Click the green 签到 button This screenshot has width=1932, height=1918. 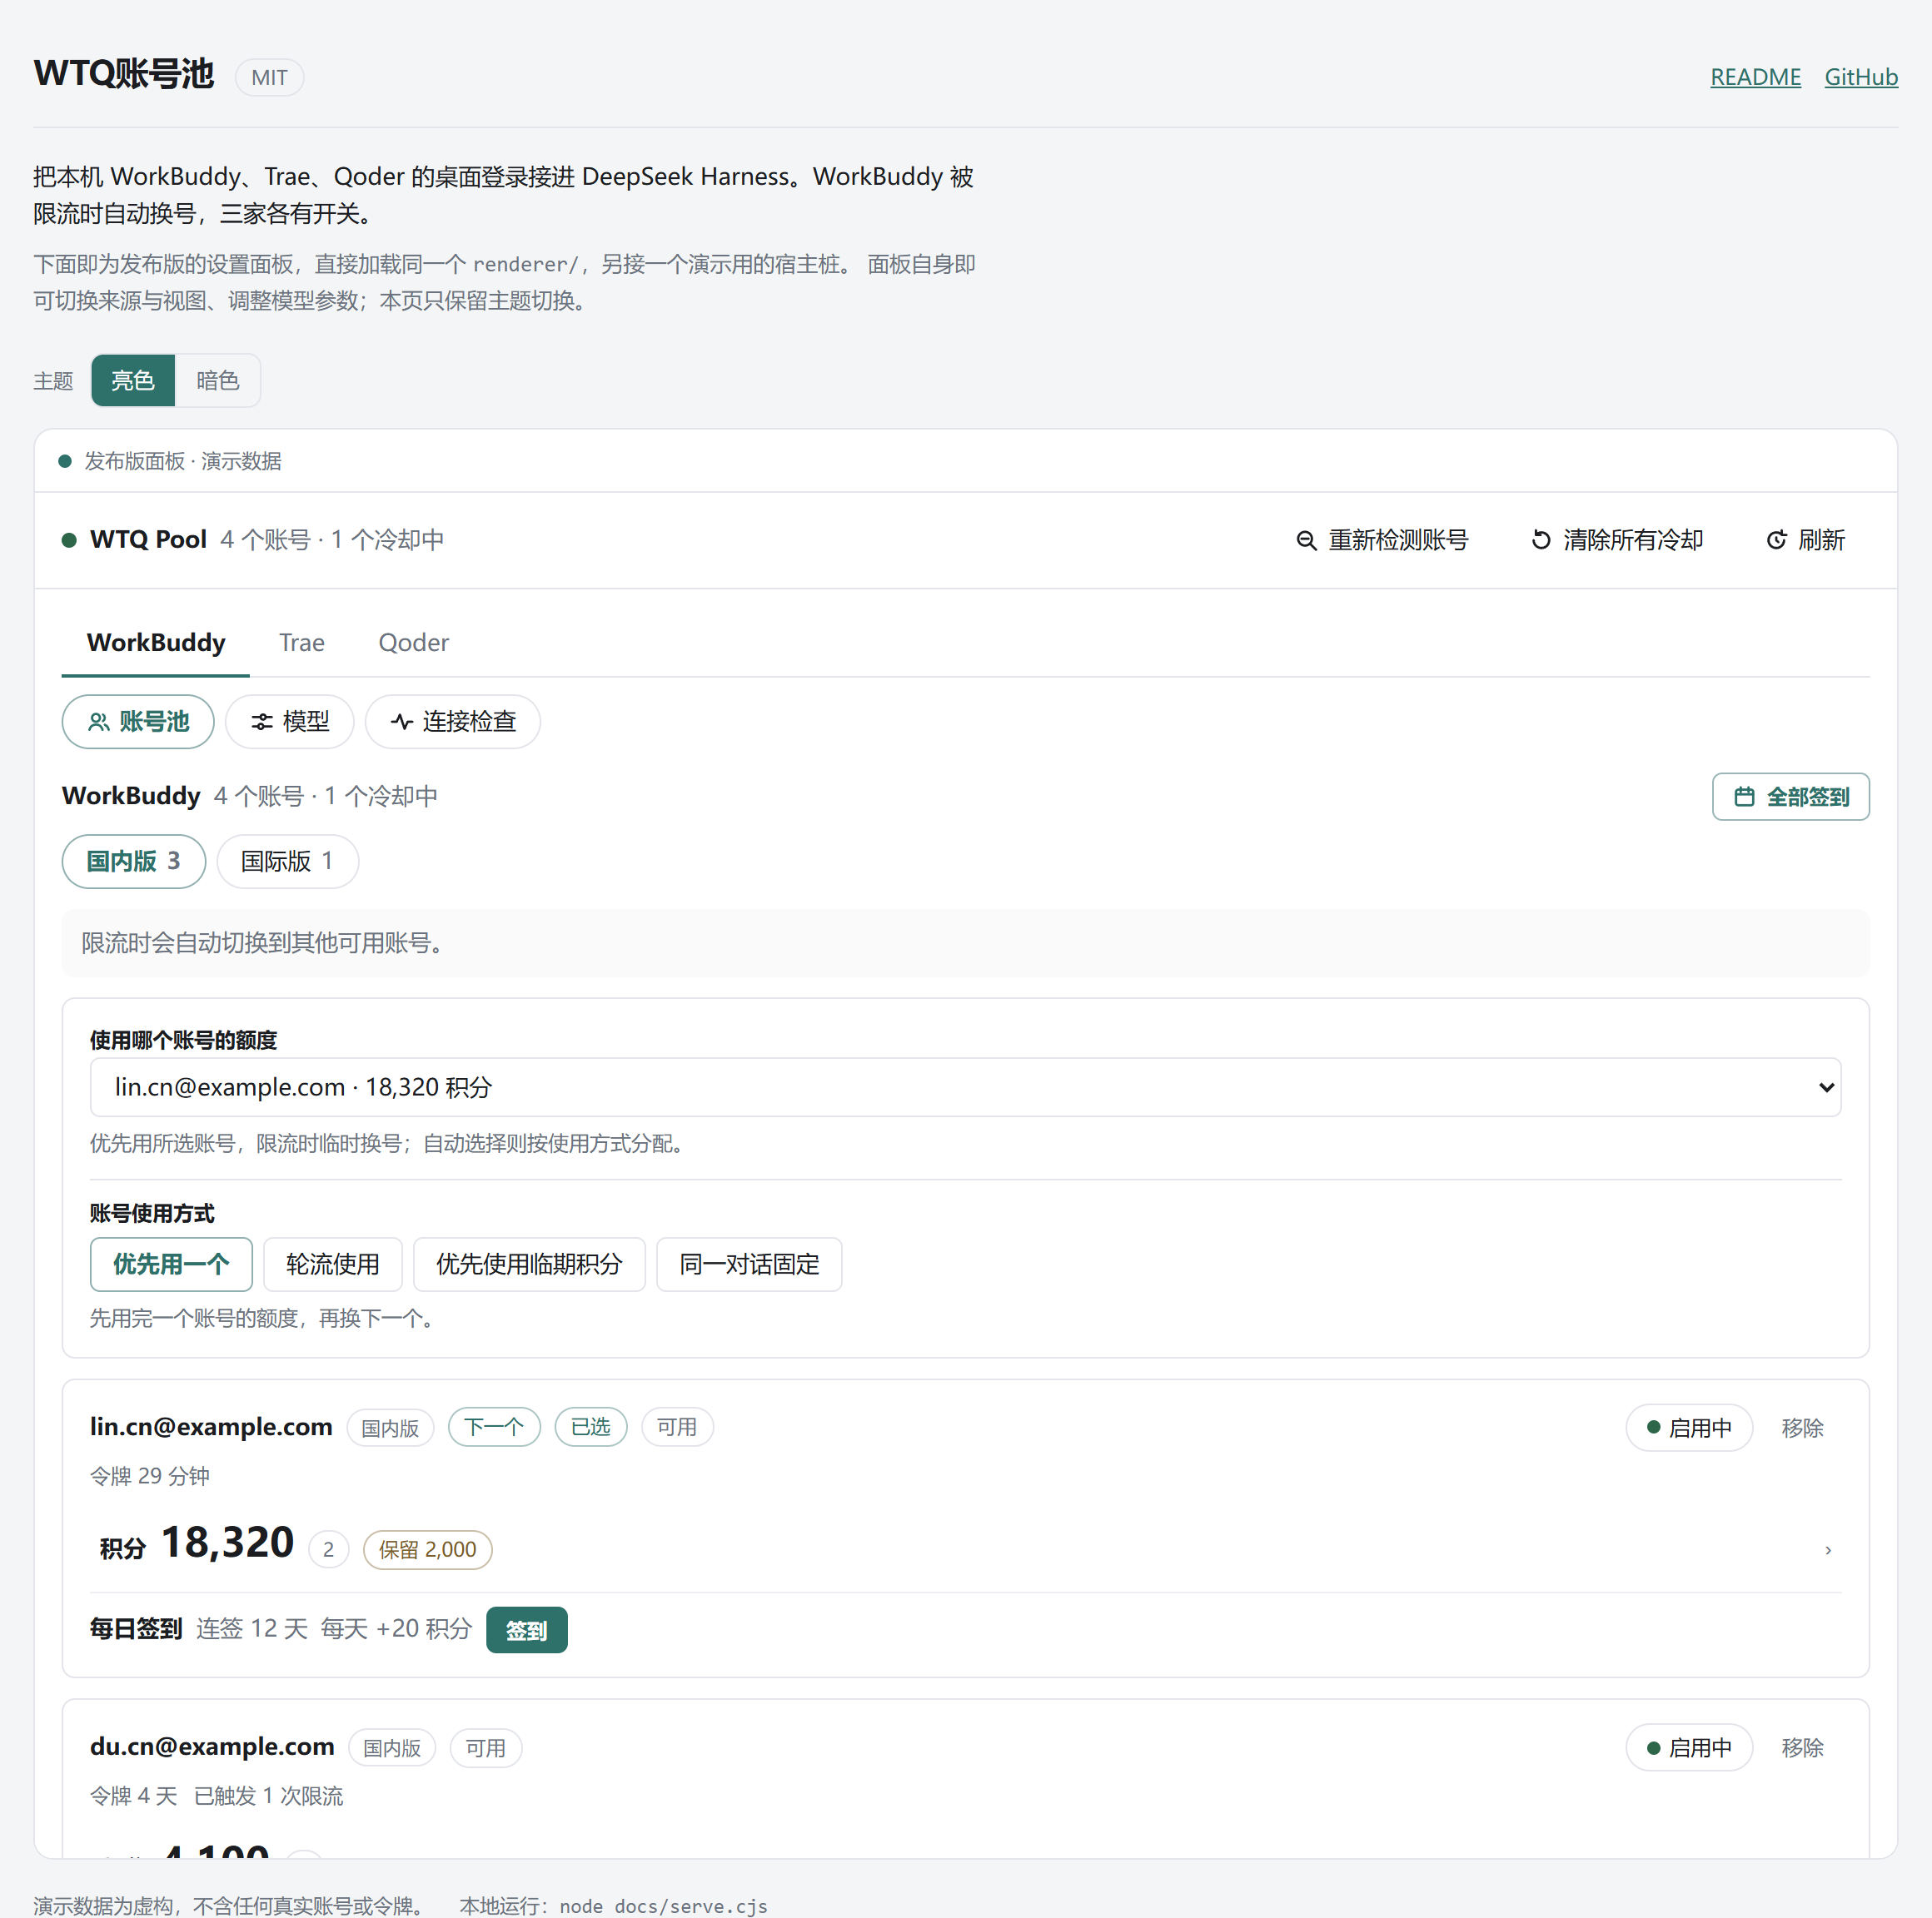[527, 1630]
